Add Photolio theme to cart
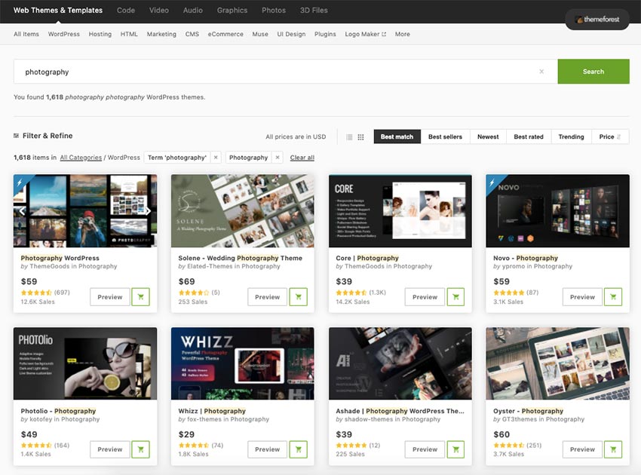This screenshot has height=475, width=641. tap(140, 449)
